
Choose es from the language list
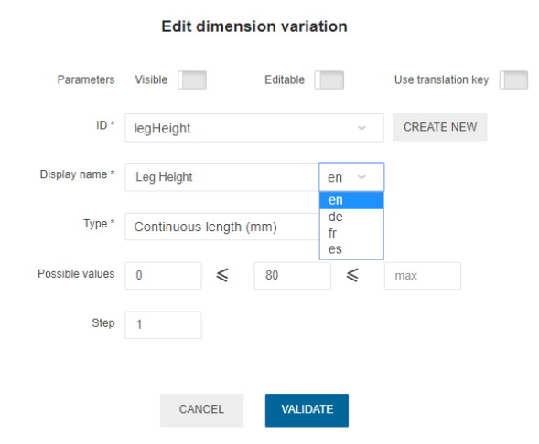coord(351,249)
